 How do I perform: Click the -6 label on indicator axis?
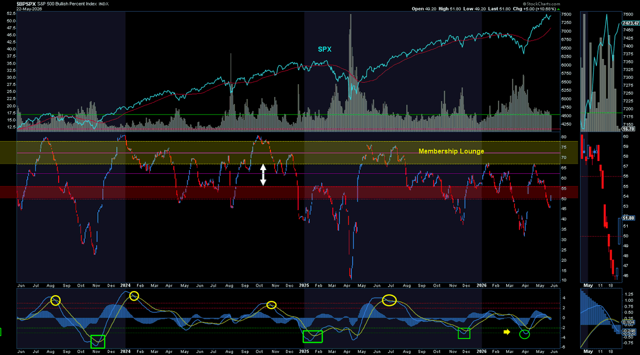point(564,347)
